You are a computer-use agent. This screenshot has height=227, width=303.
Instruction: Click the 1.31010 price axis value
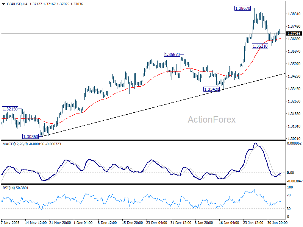point(294,126)
